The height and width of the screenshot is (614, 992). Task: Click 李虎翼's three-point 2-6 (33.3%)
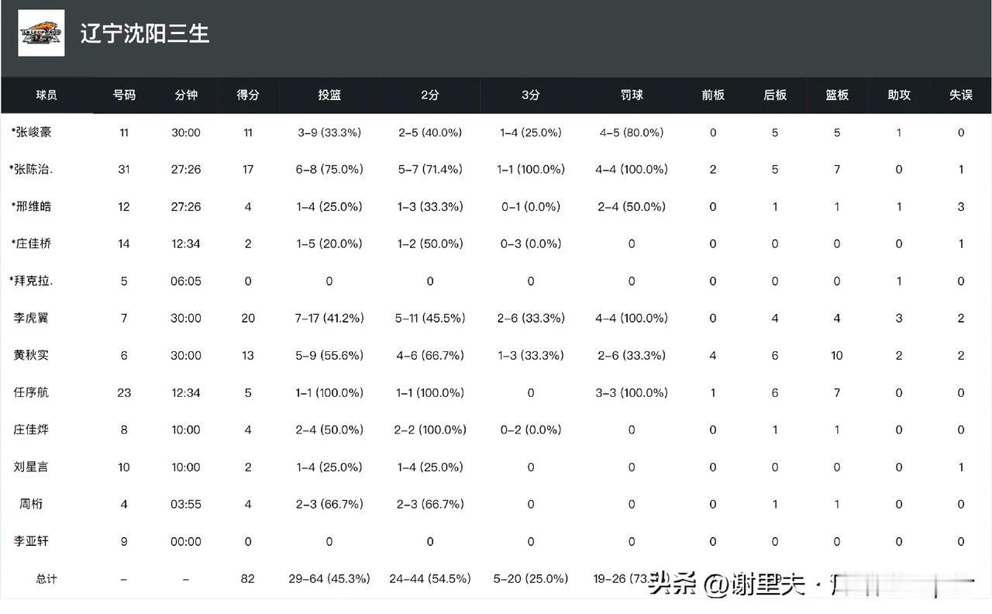click(x=531, y=318)
